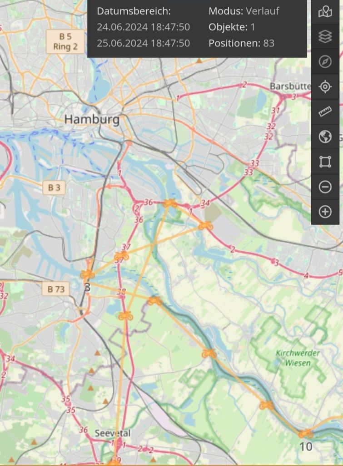This screenshot has height=466, width=343.
Task: Click the globe world view icon
Action: pyautogui.click(x=325, y=137)
